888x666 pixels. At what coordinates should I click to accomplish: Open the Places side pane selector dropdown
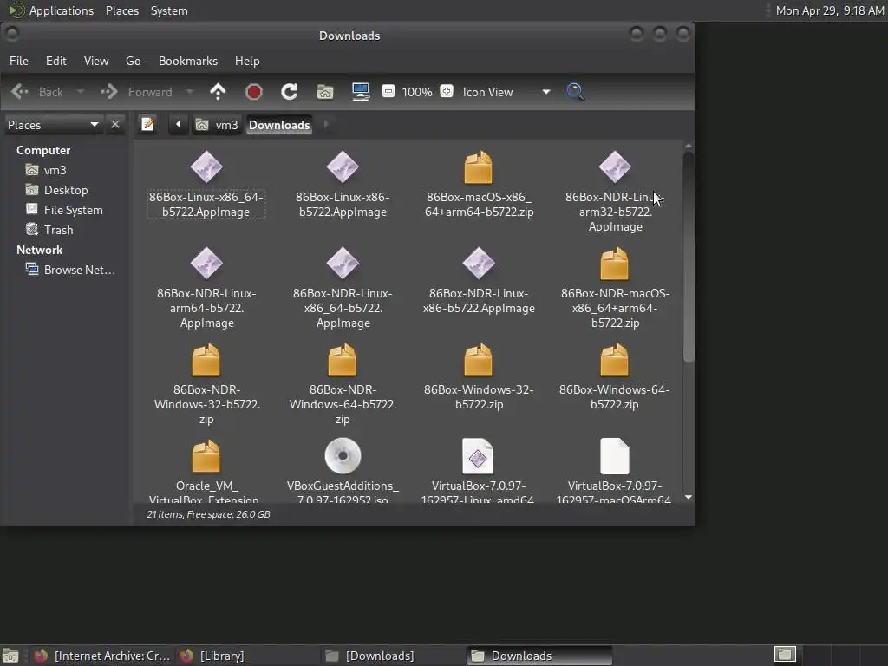[x=53, y=125]
